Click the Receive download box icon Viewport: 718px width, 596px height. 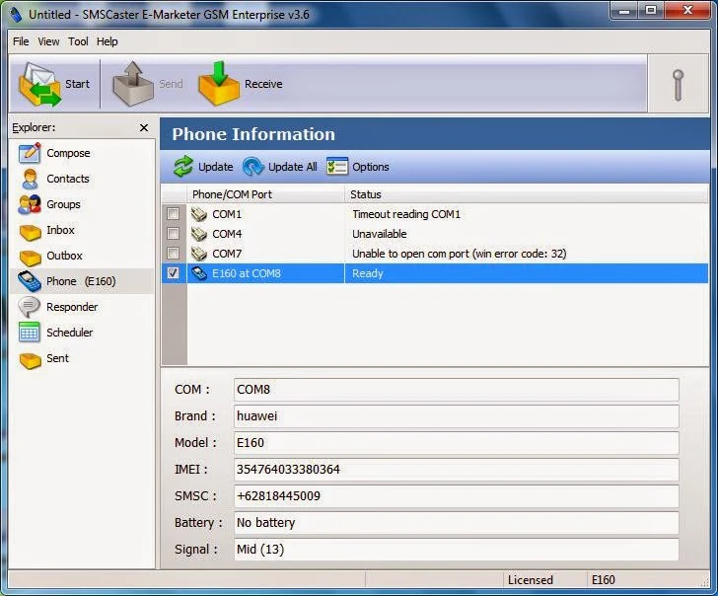pos(218,84)
